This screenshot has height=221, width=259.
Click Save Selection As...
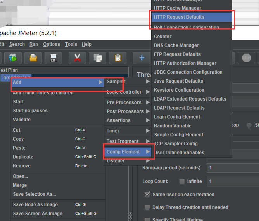(57, 194)
